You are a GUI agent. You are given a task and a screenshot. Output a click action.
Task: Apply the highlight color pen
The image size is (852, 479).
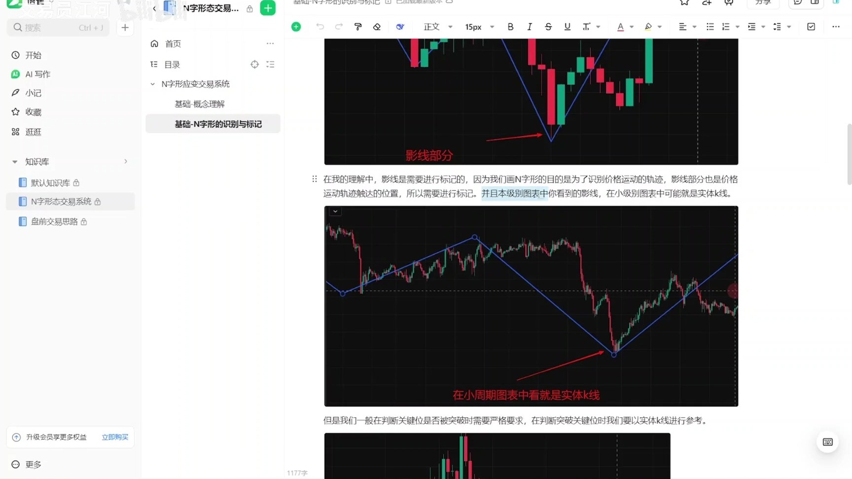(x=648, y=27)
